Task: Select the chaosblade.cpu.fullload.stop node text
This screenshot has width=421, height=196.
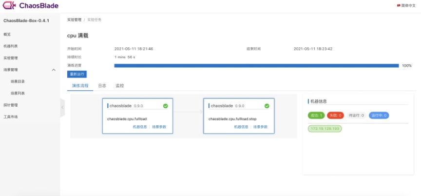Action: click(232, 118)
